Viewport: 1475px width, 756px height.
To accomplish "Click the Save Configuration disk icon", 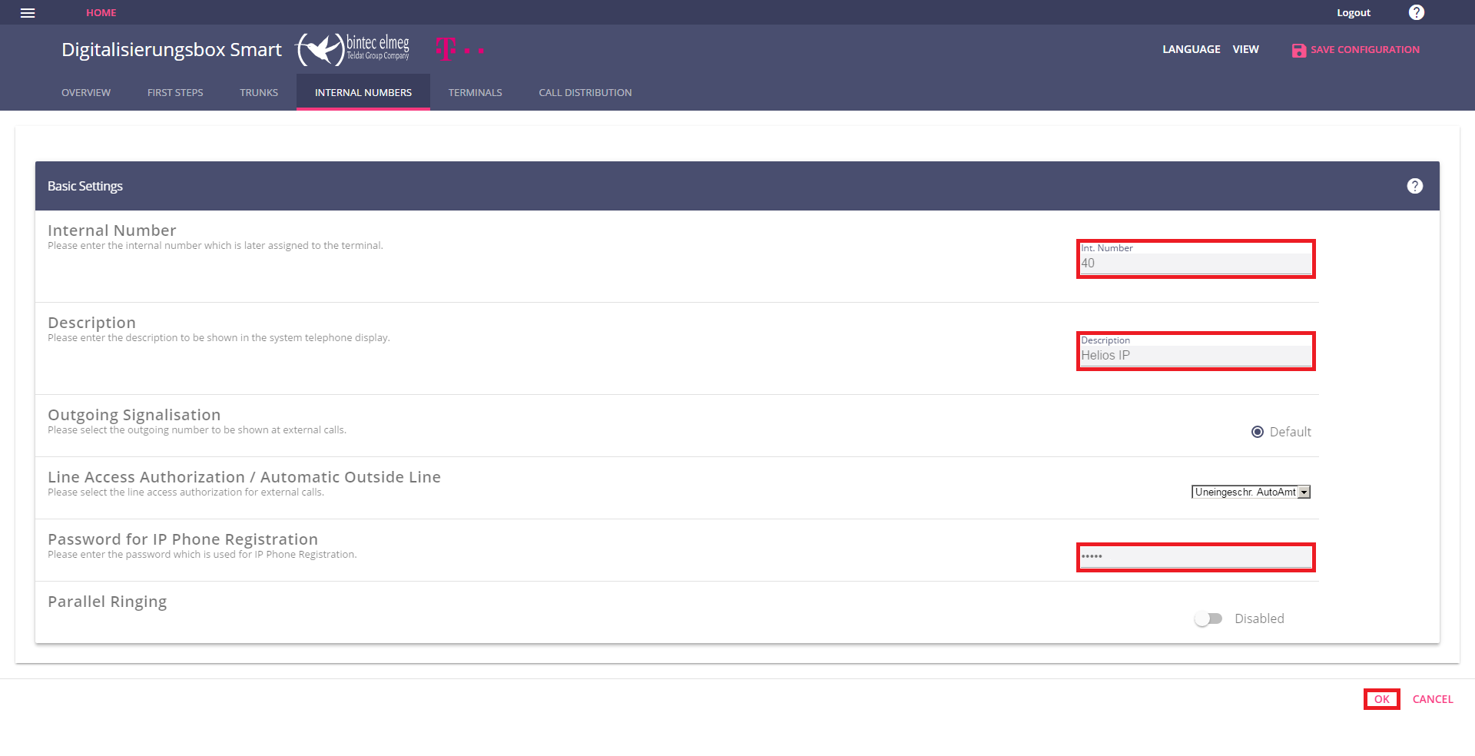I will coord(1298,50).
